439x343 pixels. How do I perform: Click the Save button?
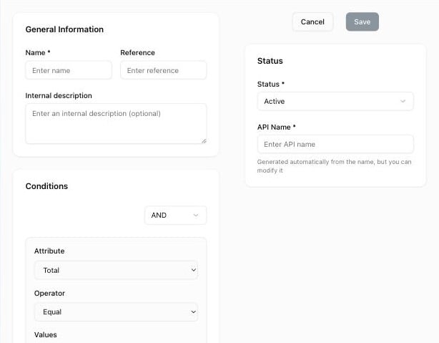pos(362,22)
